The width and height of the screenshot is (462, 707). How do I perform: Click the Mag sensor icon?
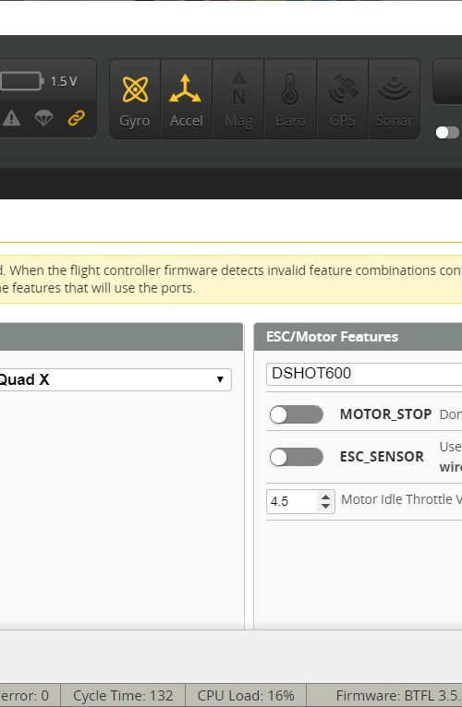tap(239, 89)
